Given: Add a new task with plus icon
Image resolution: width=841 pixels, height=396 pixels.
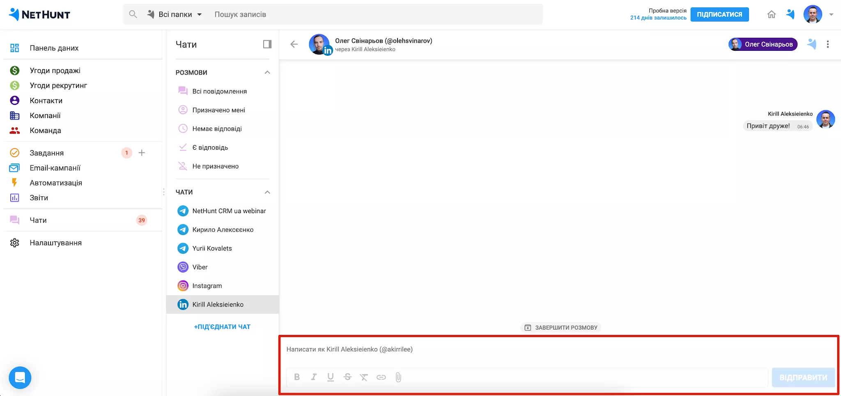Looking at the screenshot, I should (x=142, y=153).
